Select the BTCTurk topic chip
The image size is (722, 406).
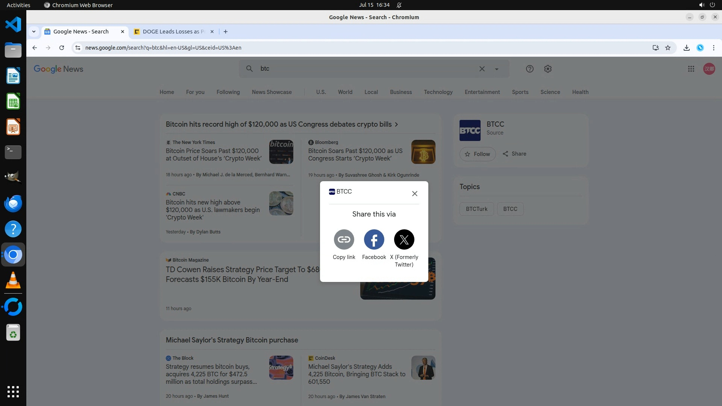click(x=476, y=209)
